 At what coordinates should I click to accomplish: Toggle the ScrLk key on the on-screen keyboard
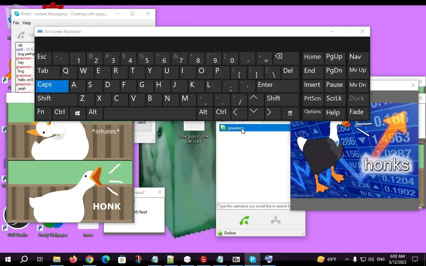[x=334, y=99]
